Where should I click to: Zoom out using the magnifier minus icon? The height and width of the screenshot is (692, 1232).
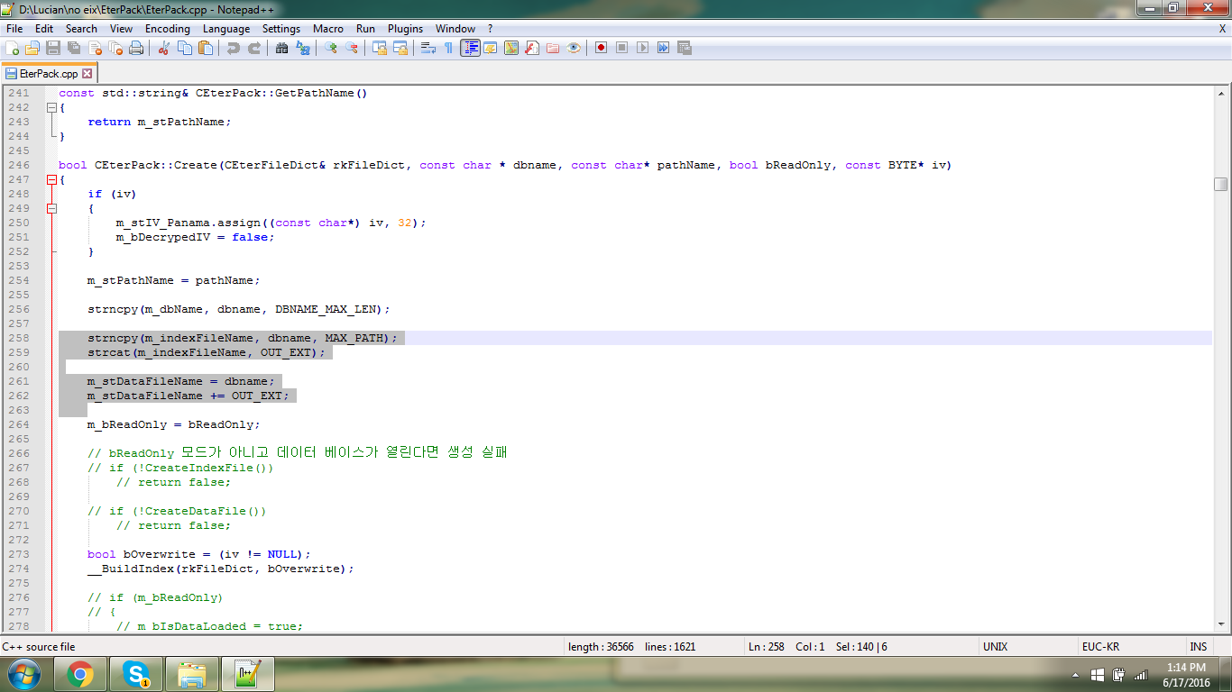352,48
